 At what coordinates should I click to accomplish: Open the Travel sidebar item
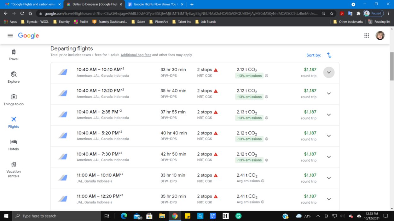pos(14,55)
